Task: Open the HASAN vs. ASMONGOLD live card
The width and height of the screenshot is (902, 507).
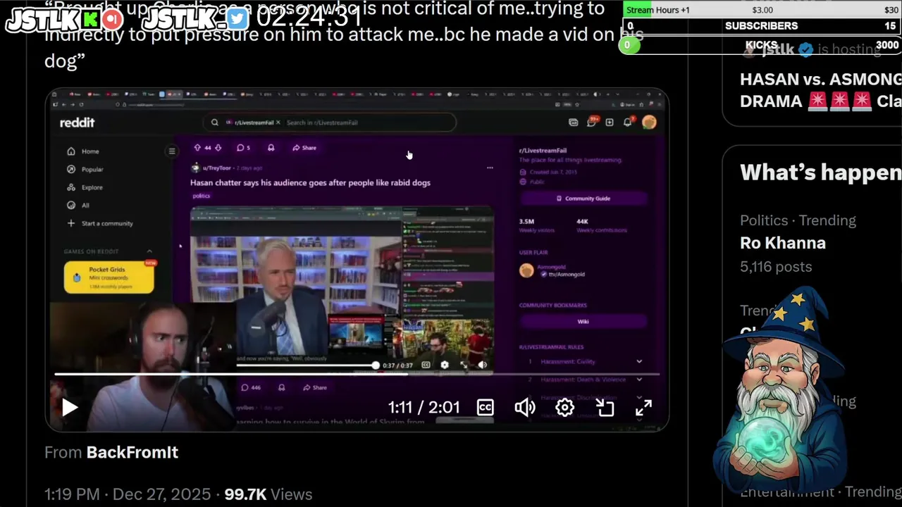Action: click(820, 90)
